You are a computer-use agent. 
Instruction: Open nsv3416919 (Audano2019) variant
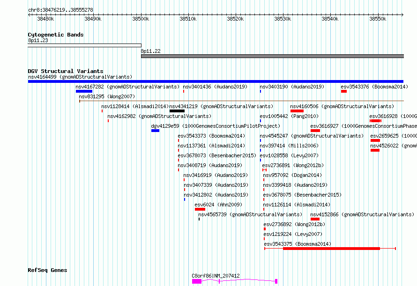[x=216, y=175]
